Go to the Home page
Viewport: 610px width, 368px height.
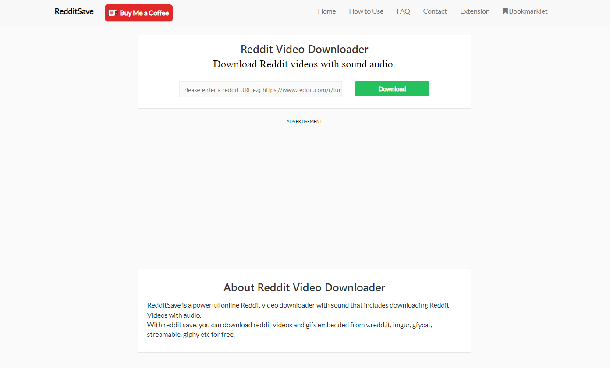[327, 11]
